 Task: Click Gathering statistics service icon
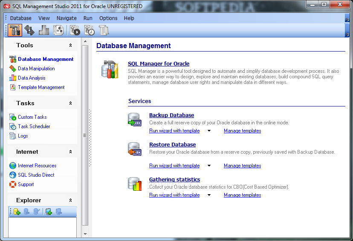click(x=135, y=184)
